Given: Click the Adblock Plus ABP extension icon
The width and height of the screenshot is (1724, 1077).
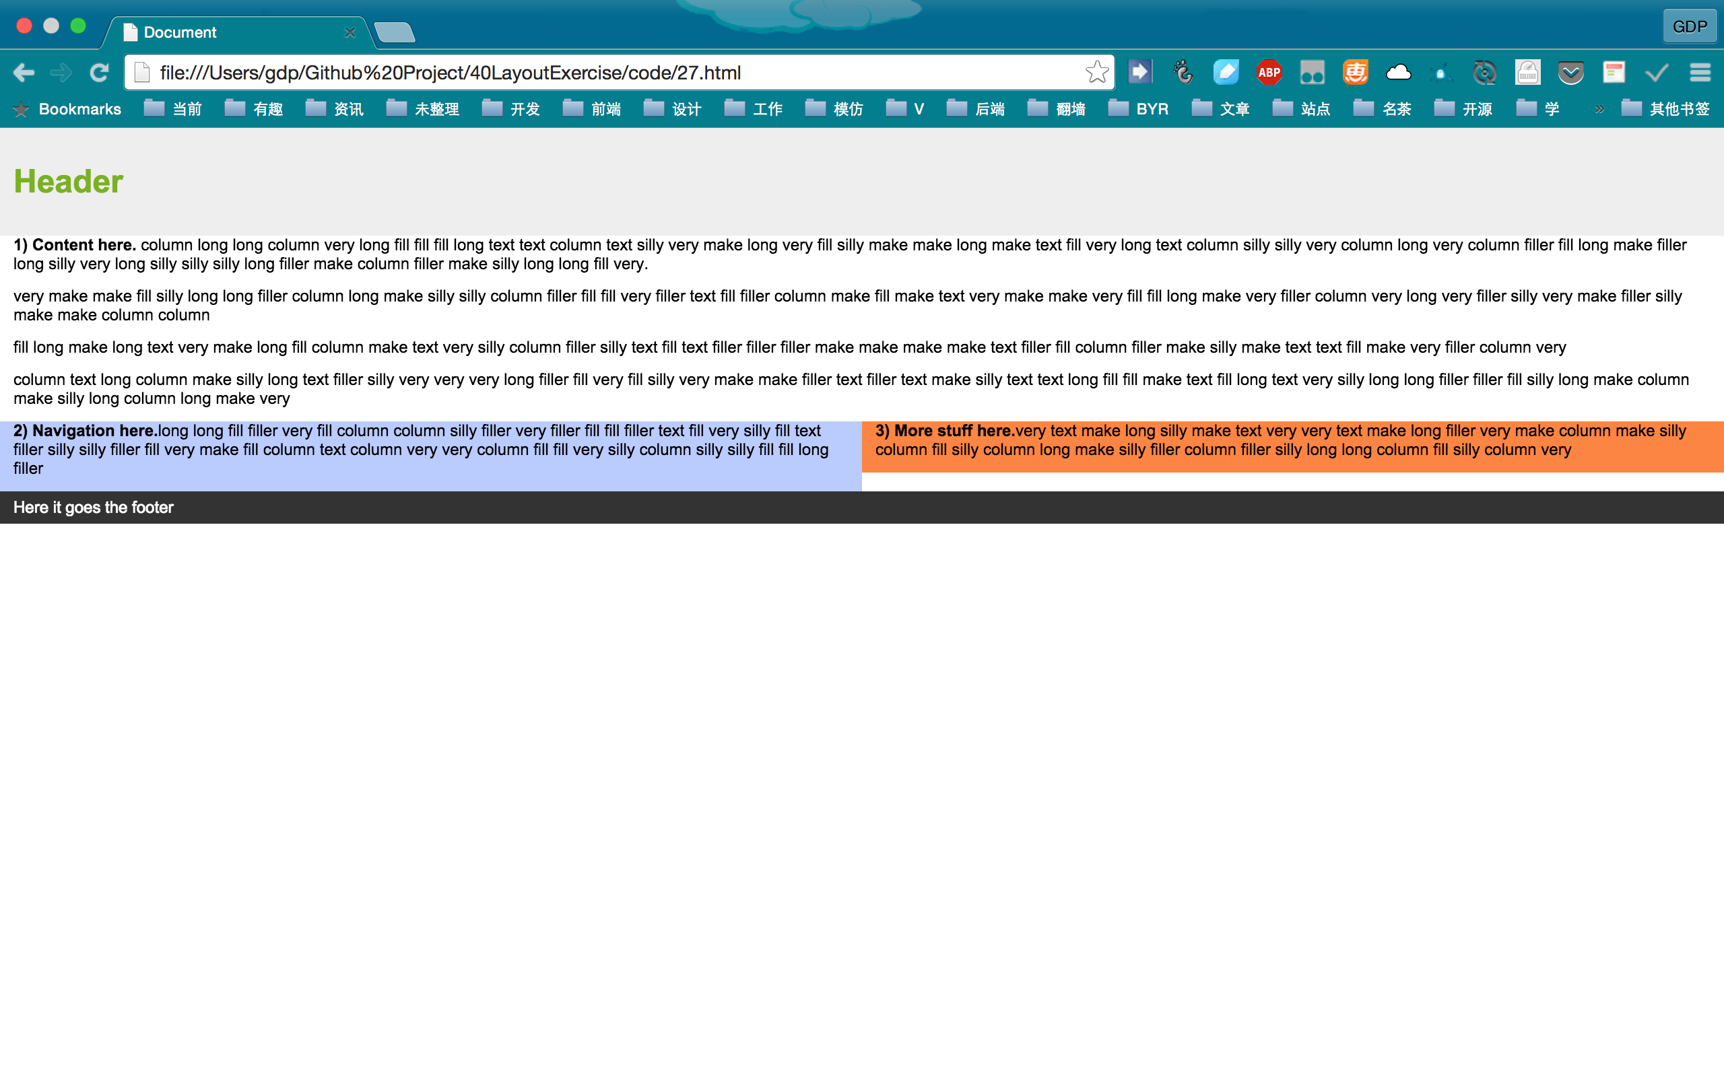Looking at the screenshot, I should pyautogui.click(x=1269, y=73).
